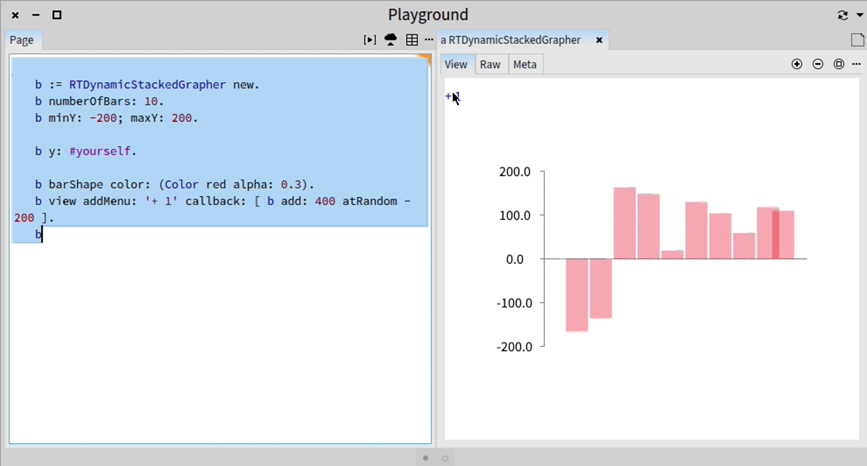Click the tallest negative bar in the chart

coord(577,295)
